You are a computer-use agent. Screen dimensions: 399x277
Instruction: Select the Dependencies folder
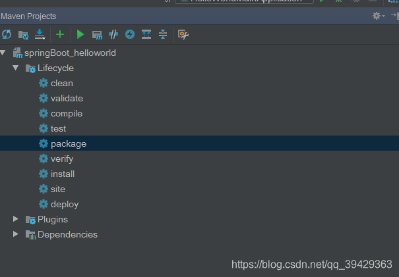click(x=67, y=235)
